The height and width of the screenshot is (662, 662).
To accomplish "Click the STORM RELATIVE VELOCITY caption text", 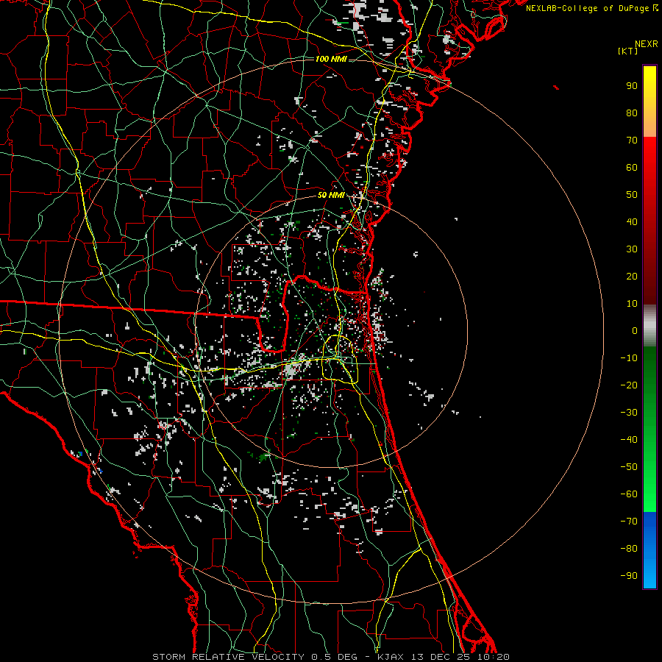I will pos(227,657).
